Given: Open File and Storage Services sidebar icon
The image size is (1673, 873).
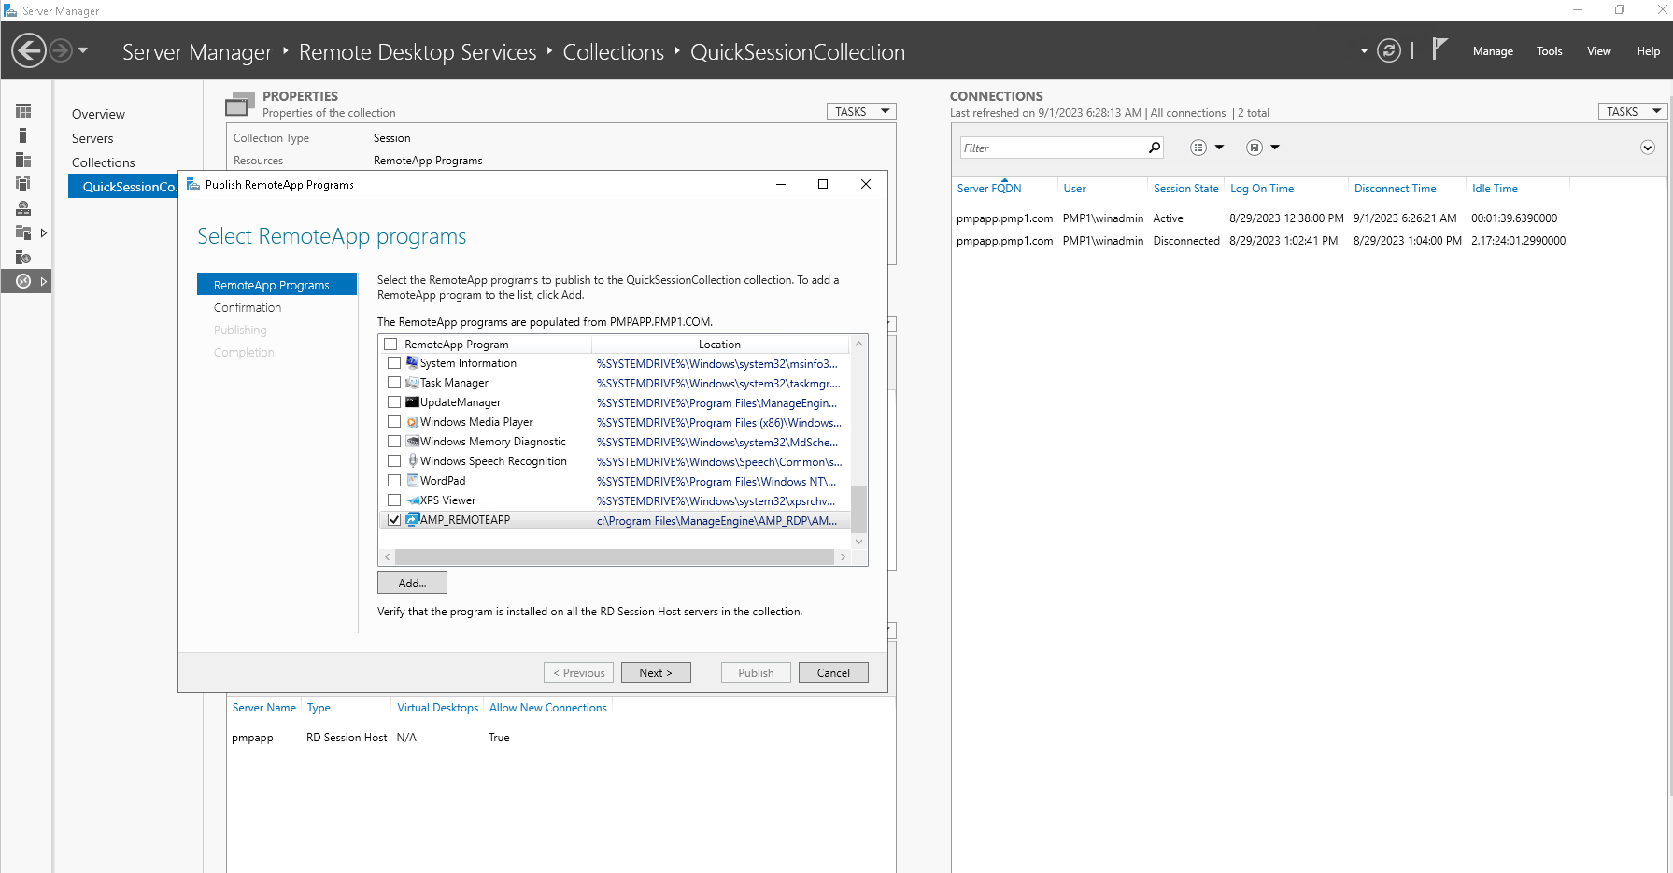Looking at the screenshot, I should tap(23, 232).
